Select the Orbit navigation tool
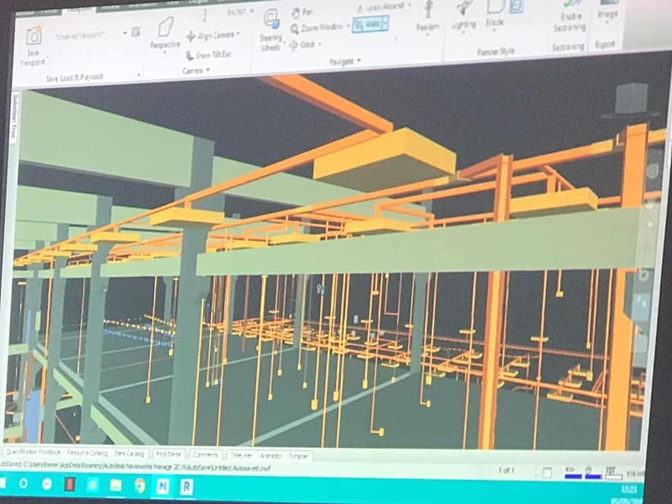This screenshot has height=504, width=672. (x=302, y=45)
